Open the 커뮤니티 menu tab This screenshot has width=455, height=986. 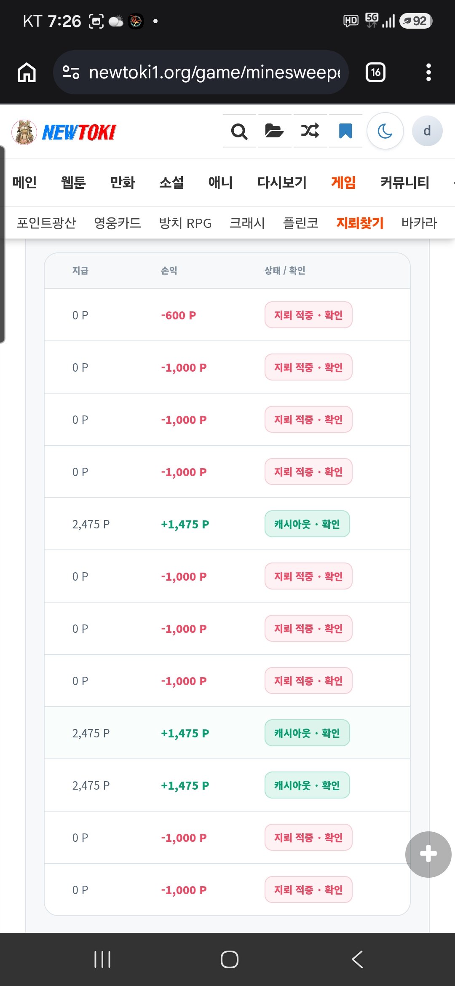click(404, 182)
